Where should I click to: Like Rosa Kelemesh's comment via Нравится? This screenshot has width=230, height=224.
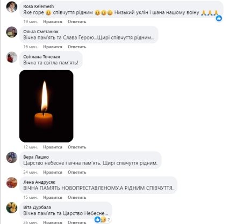click(53, 21)
